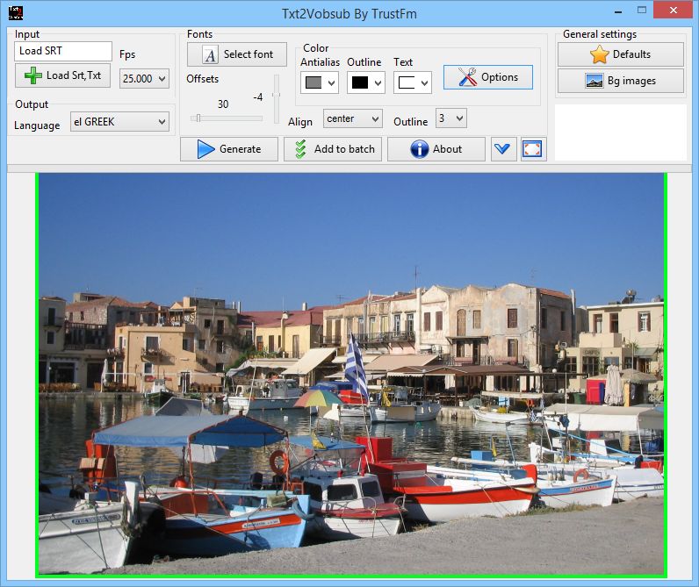Expand the Fps dropdown
This screenshot has width=699, height=587.
(x=144, y=79)
